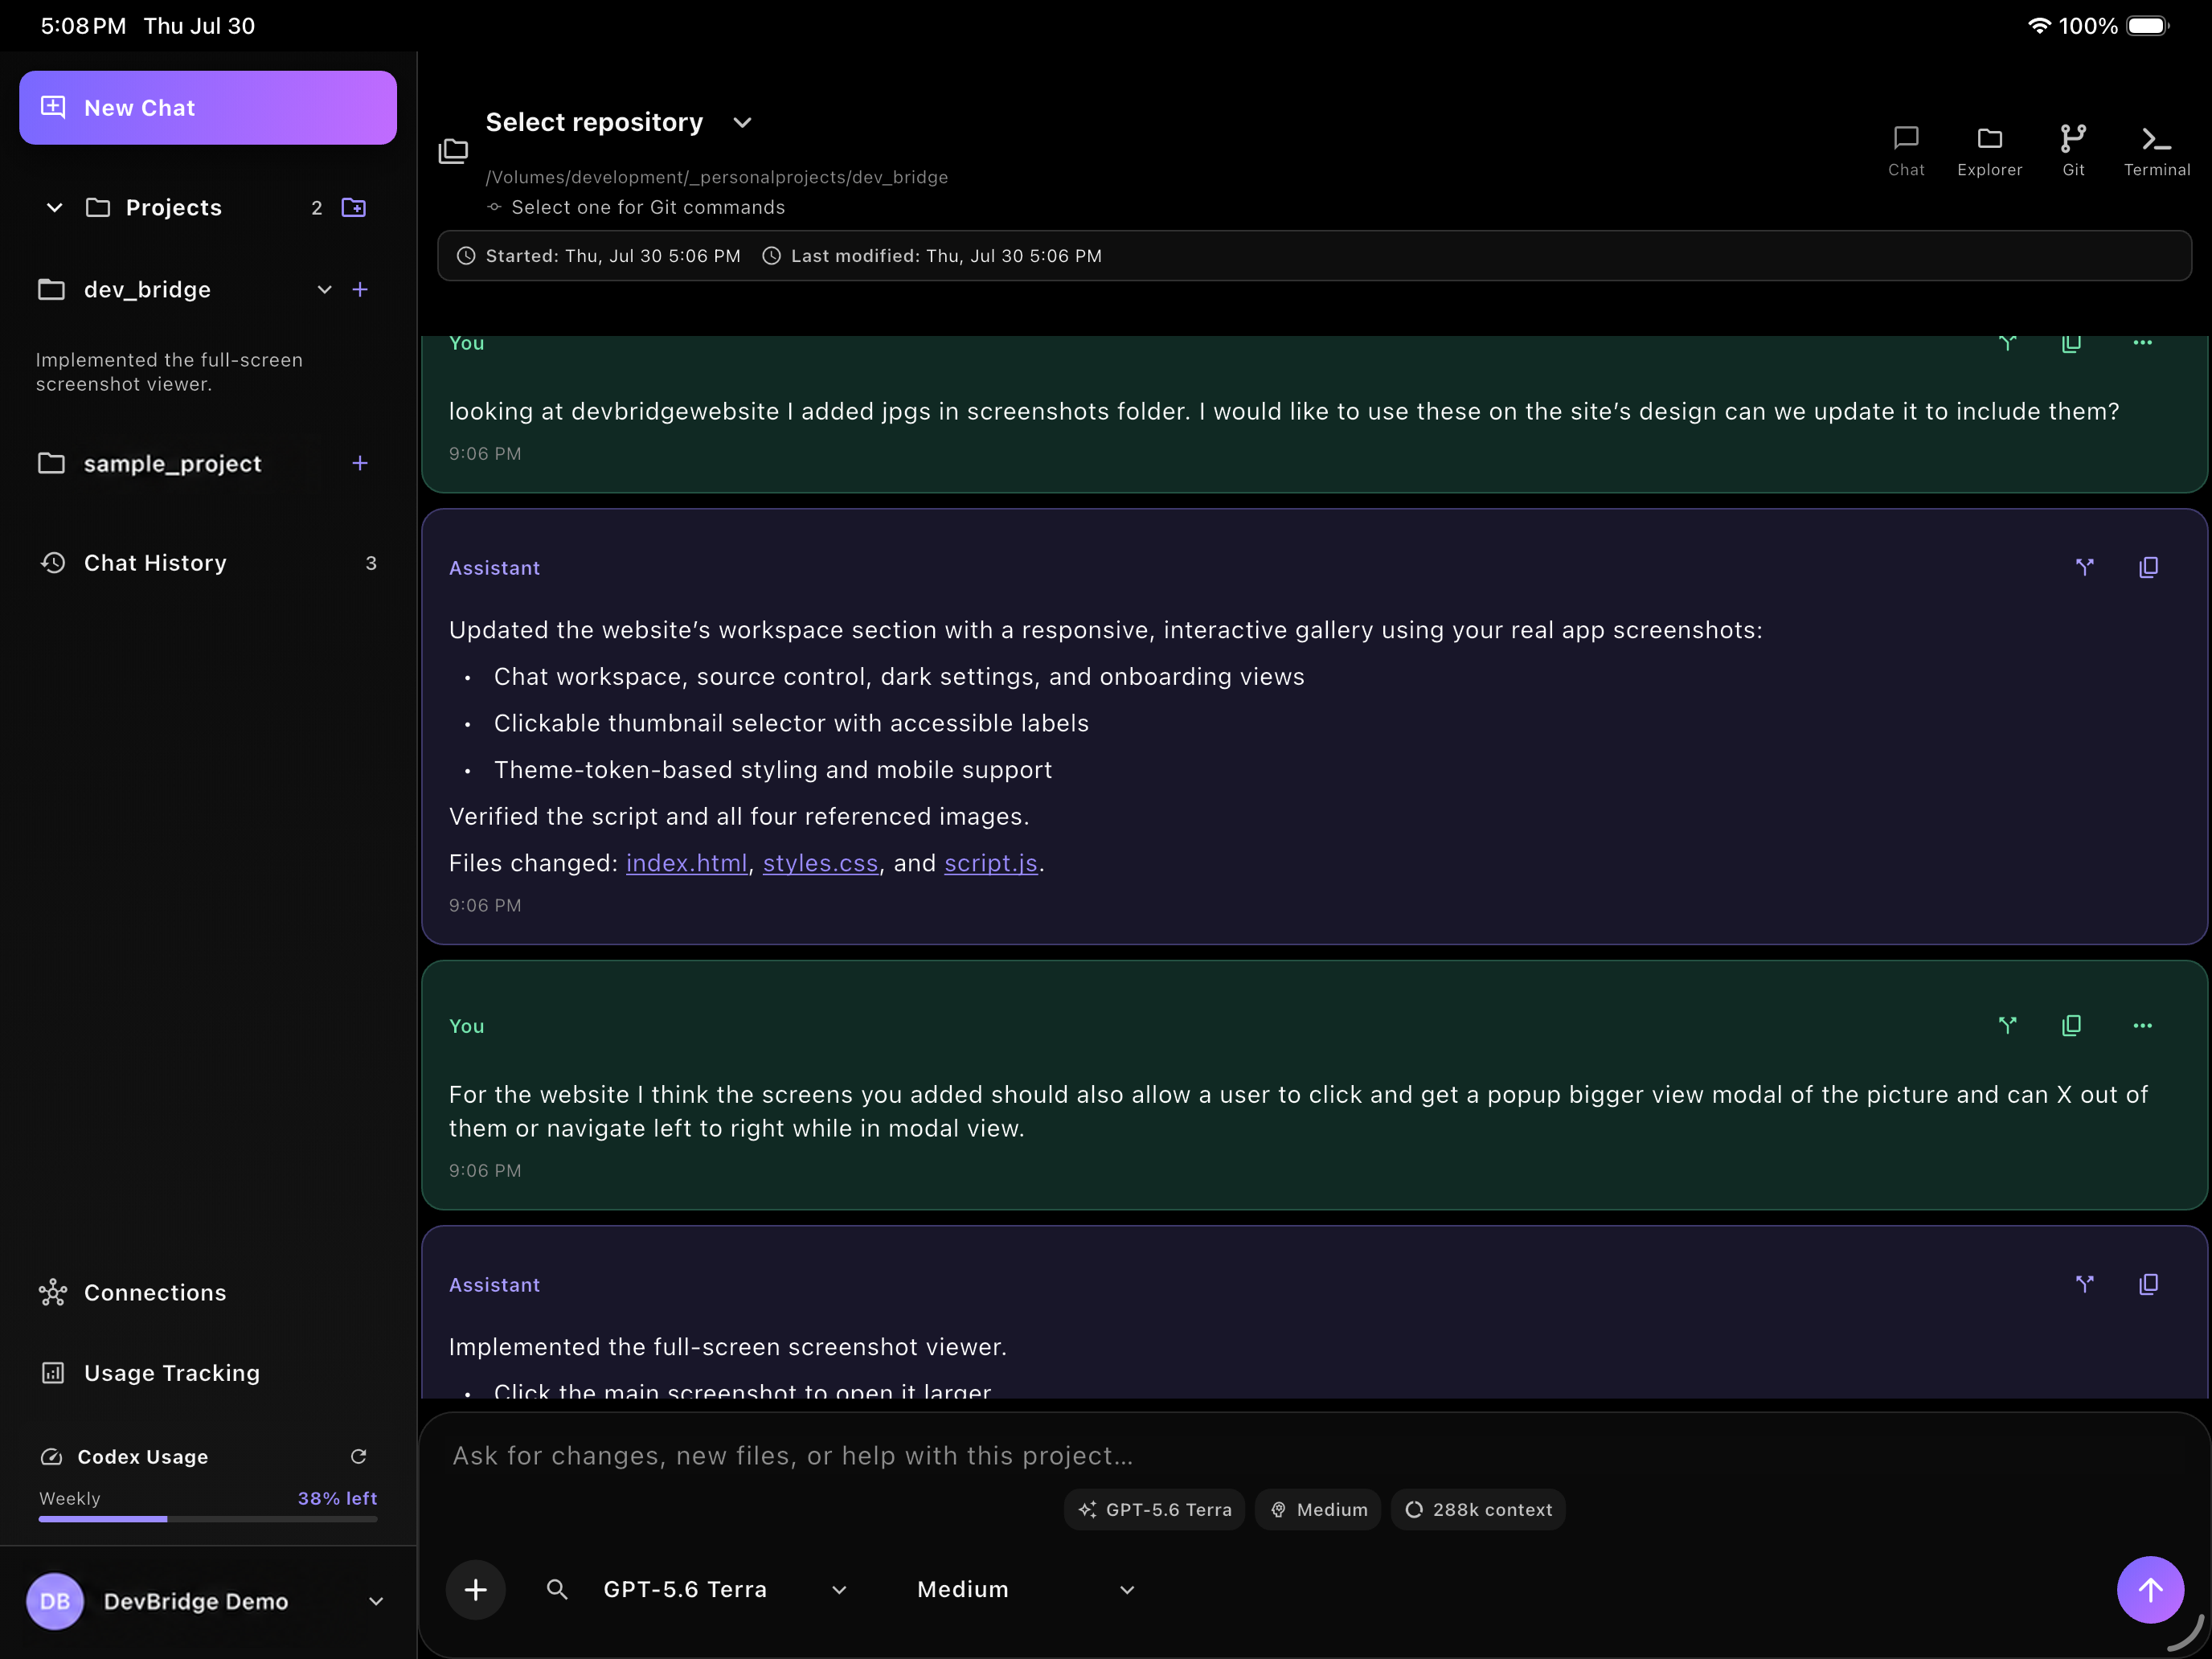Click the Chat History clock icon
Image resolution: width=2212 pixels, height=1659 pixels.
53,563
